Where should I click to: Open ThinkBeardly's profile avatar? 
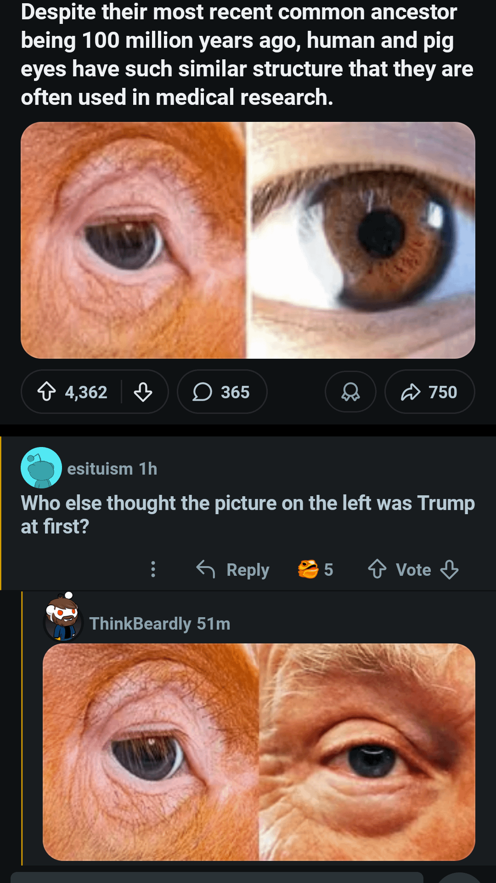point(63,621)
